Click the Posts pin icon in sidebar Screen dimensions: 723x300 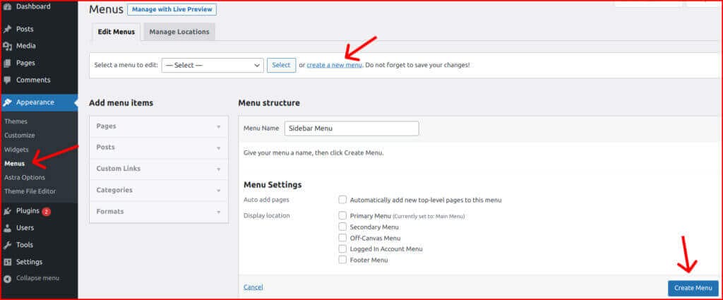pos(7,29)
